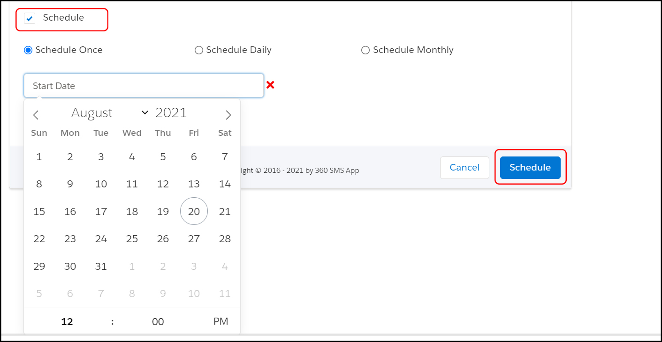Choose the Schedule Daily option
Screen dimensions: 662x342
198,50
